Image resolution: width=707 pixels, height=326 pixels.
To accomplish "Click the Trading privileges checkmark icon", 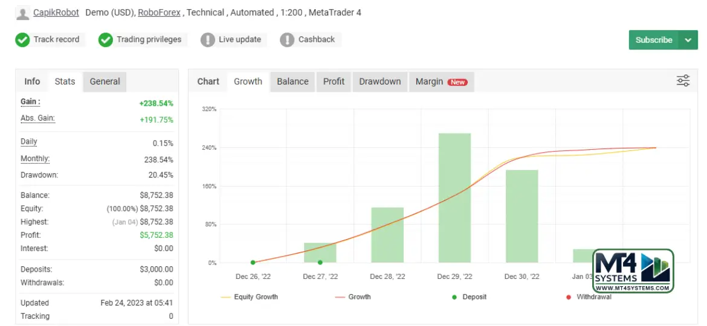I will [x=106, y=40].
